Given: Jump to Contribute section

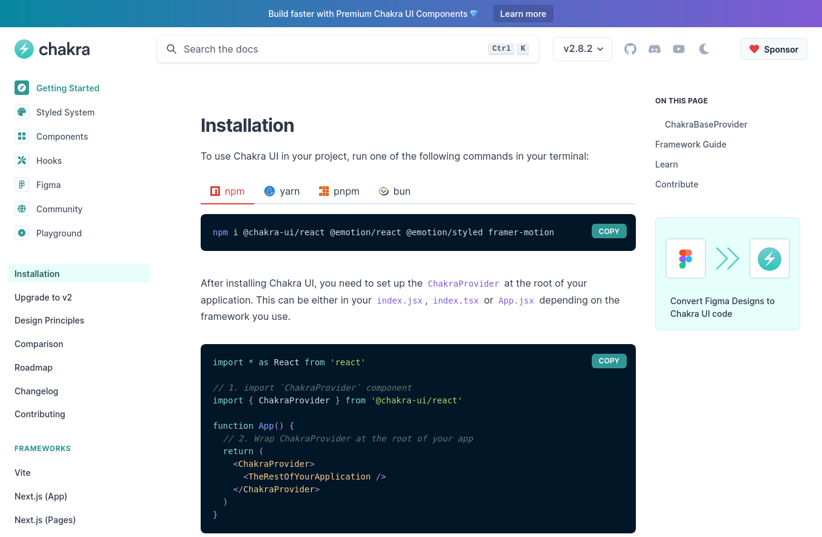Looking at the screenshot, I should pos(677,184).
